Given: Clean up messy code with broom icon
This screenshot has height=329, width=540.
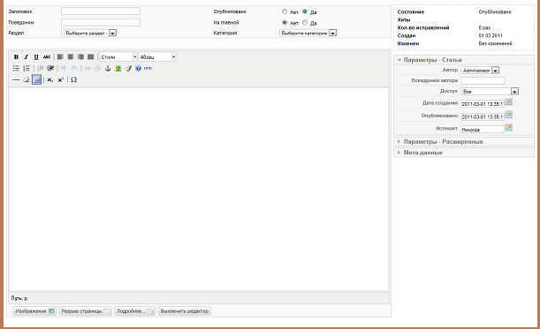Looking at the screenshot, I should (x=128, y=69).
